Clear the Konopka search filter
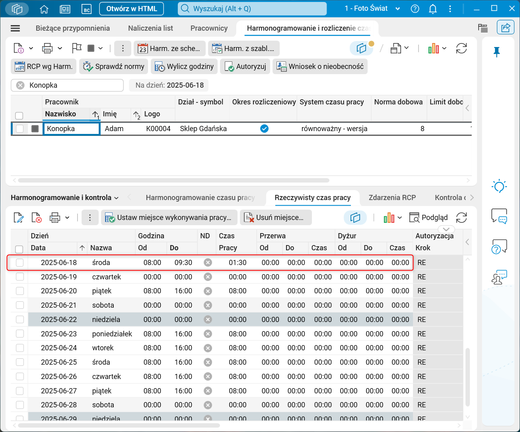This screenshot has height=432, width=520. pos(21,85)
